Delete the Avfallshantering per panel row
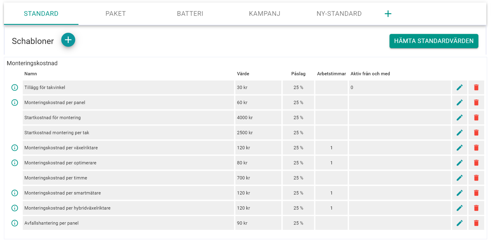The image size is (491, 242). (476, 223)
